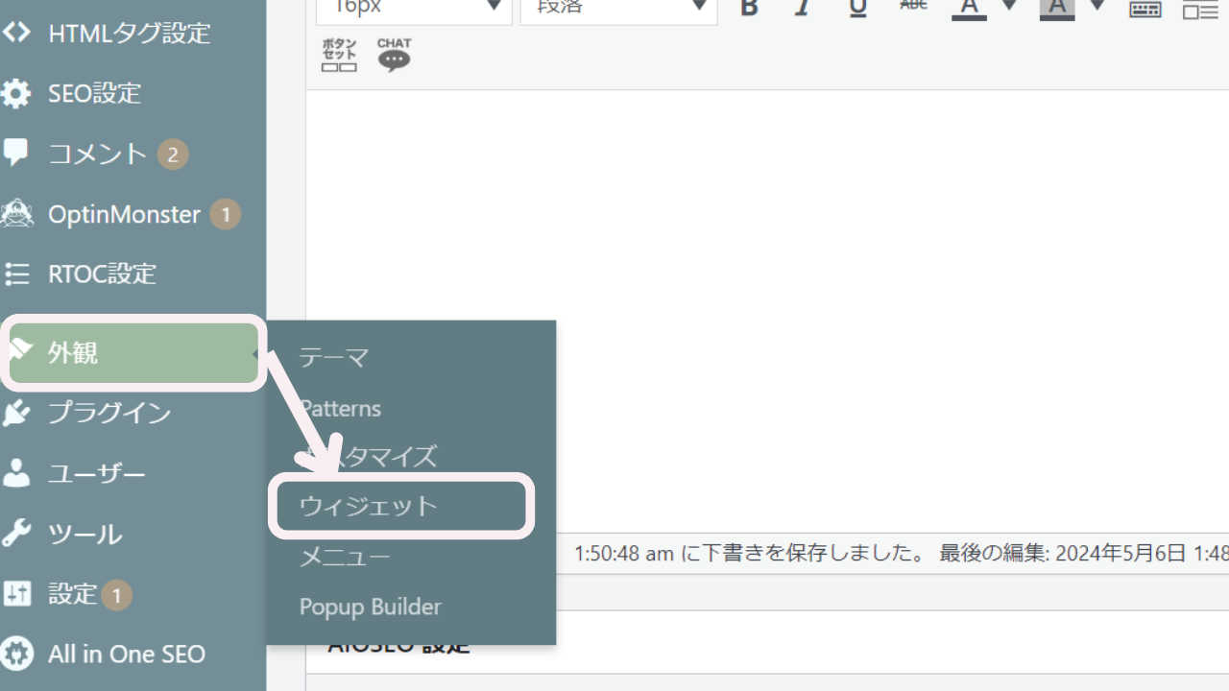Viewport: 1229px width, 691px height.
Task: Click the OptinMonster notification badge 1
Action: tap(226, 215)
